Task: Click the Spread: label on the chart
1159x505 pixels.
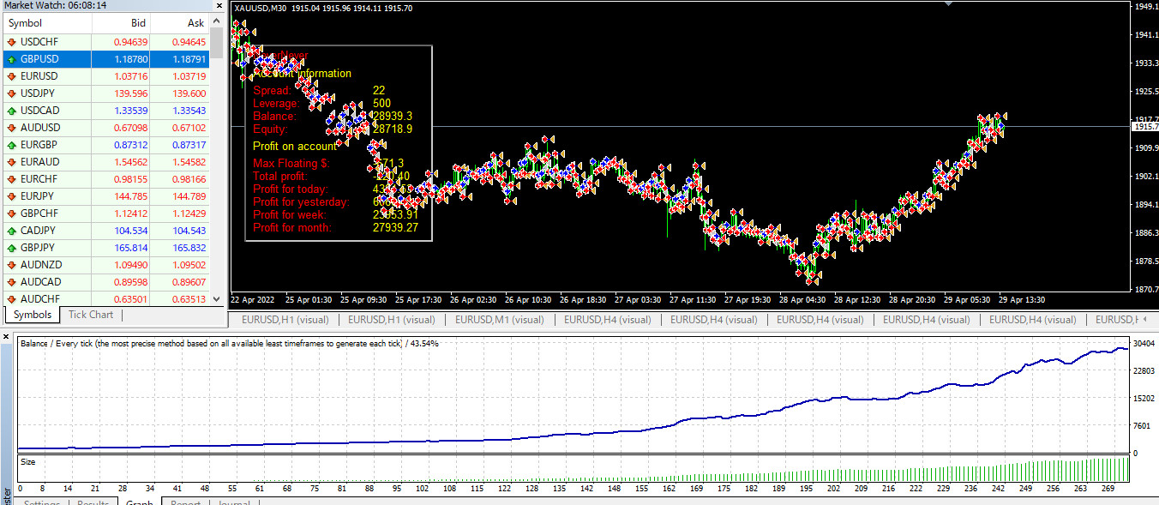Action: tap(272, 90)
